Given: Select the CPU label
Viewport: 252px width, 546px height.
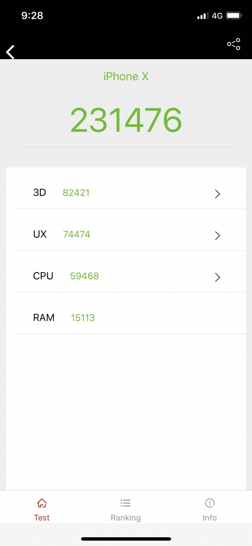Looking at the screenshot, I should tap(43, 276).
